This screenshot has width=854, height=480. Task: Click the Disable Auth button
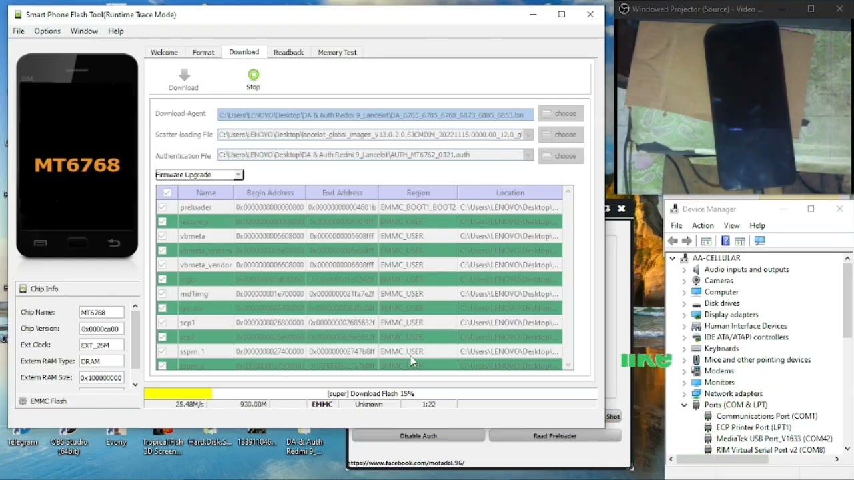pos(418,436)
